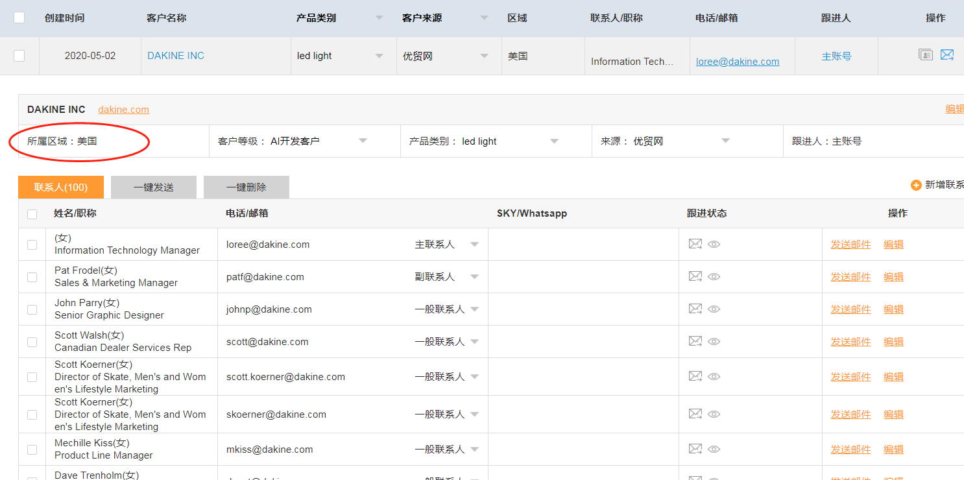Tick the select-all checkbox beside 姓名/职称
Viewport: 964px width, 480px height.
pos(32,213)
